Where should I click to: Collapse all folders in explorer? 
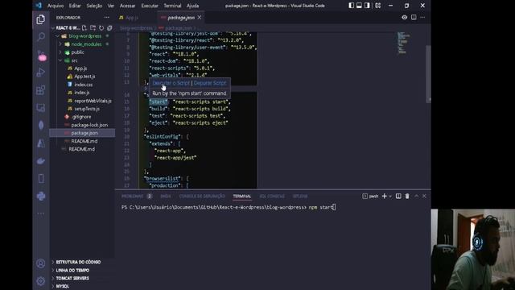point(109,28)
